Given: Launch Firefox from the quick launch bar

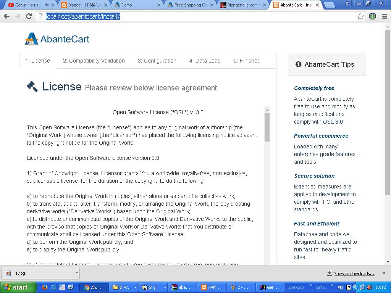Looking at the screenshot, I should (45, 287).
